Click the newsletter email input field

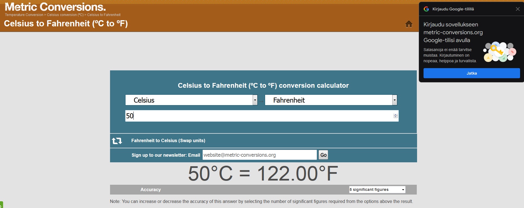[x=259, y=155]
